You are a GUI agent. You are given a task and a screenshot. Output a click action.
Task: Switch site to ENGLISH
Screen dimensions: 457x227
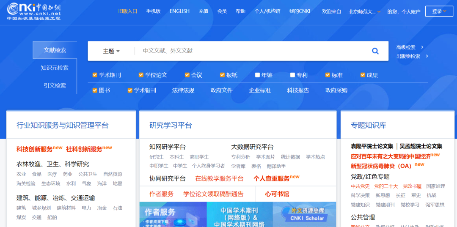tap(179, 11)
